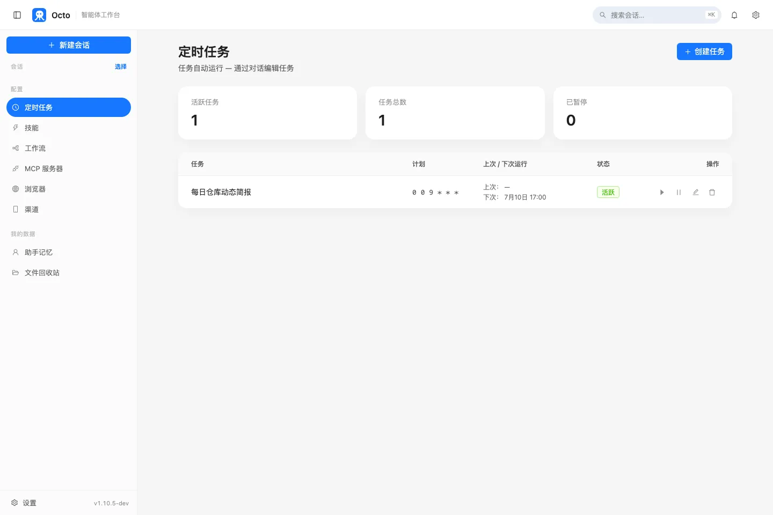
Task: Open the notifications bell
Action: (734, 15)
